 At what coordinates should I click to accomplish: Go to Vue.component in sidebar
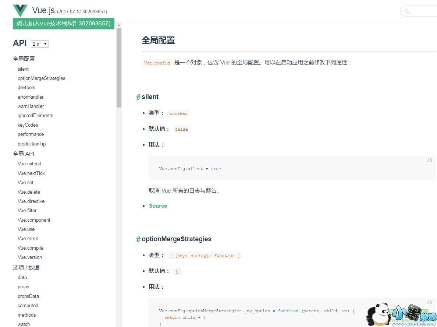(34, 220)
